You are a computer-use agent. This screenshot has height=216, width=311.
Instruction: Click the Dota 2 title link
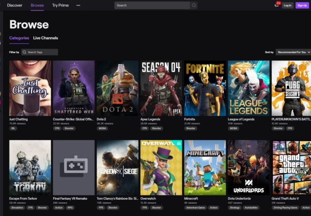[101, 119]
